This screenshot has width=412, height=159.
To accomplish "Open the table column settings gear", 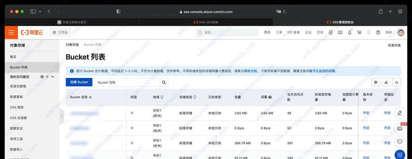I will click(x=375, y=82).
